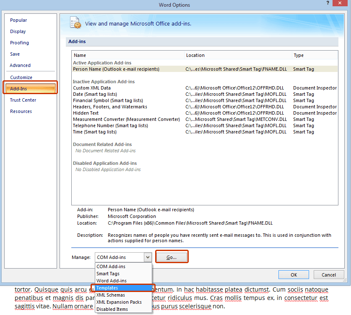The width and height of the screenshot is (351, 315).
Task: Select the Person Name (Outlook e-mail recipients) row
Action: click(205, 69)
